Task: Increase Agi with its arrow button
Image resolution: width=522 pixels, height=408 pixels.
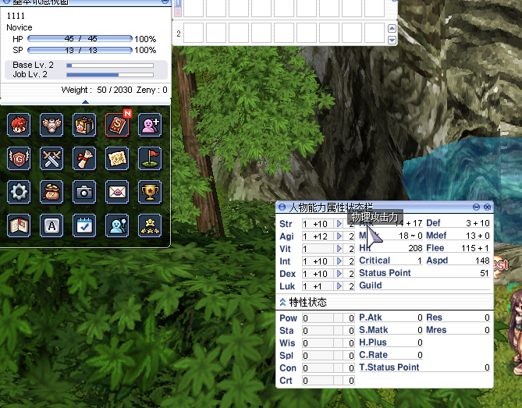Action: (x=339, y=236)
